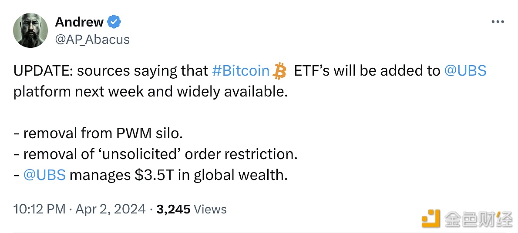Viewport: 518px width, 233px height.
Task: Open the @UBS mention before manages $3.5T
Action: coord(44,175)
